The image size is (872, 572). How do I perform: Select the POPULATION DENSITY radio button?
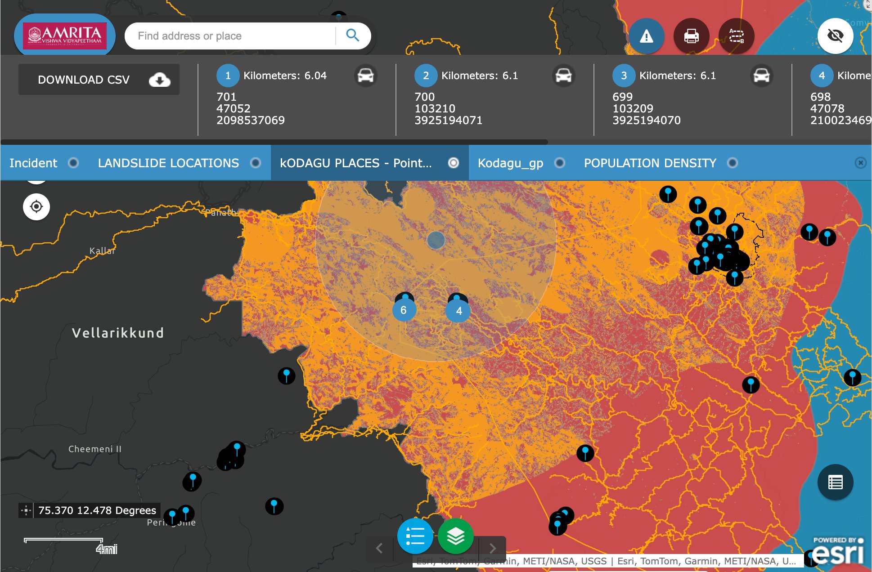pyautogui.click(x=732, y=163)
